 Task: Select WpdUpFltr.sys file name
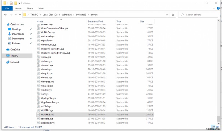pos(48,98)
